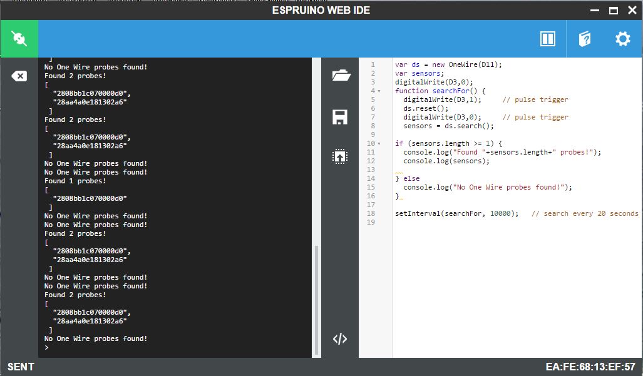Click 'console.log(sensors);' code line
Viewport: 643px width, 376px height.
pos(446,161)
